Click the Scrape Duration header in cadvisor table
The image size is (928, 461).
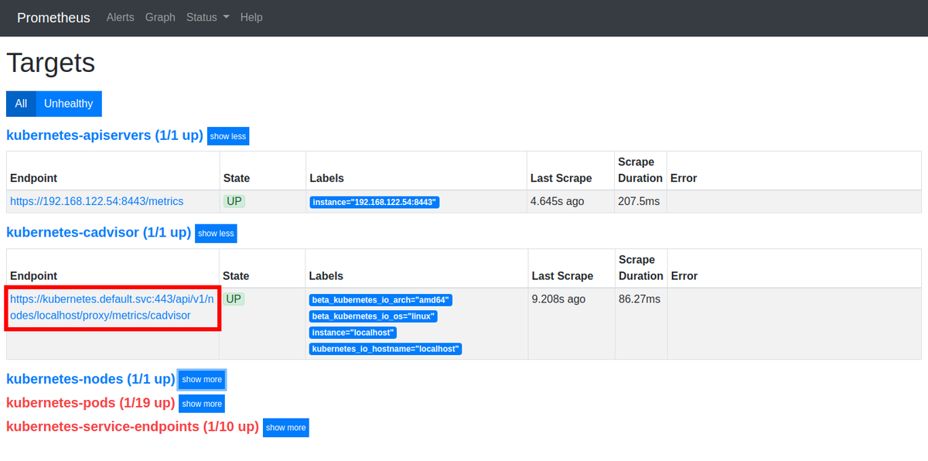[641, 268]
